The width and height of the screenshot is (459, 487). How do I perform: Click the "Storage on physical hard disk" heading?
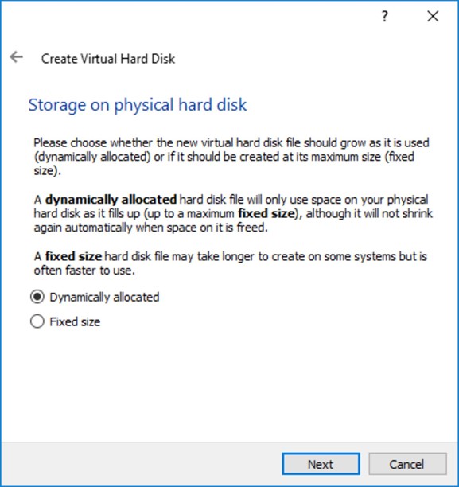coord(138,105)
